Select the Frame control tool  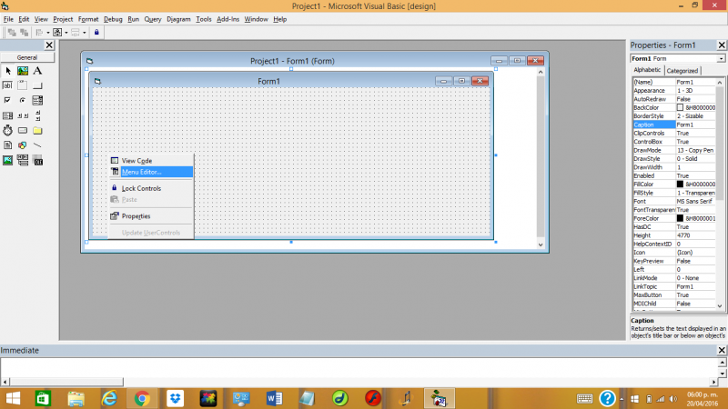click(x=23, y=85)
